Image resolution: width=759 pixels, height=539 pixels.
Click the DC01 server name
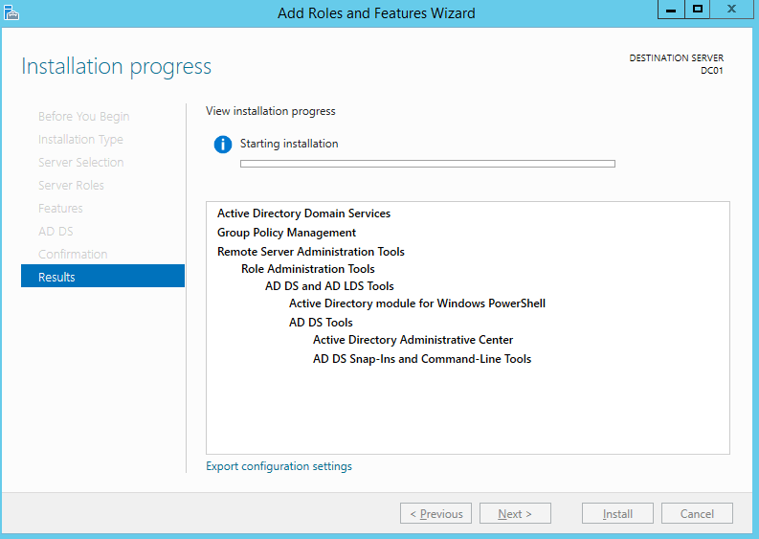tap(711, 71)
